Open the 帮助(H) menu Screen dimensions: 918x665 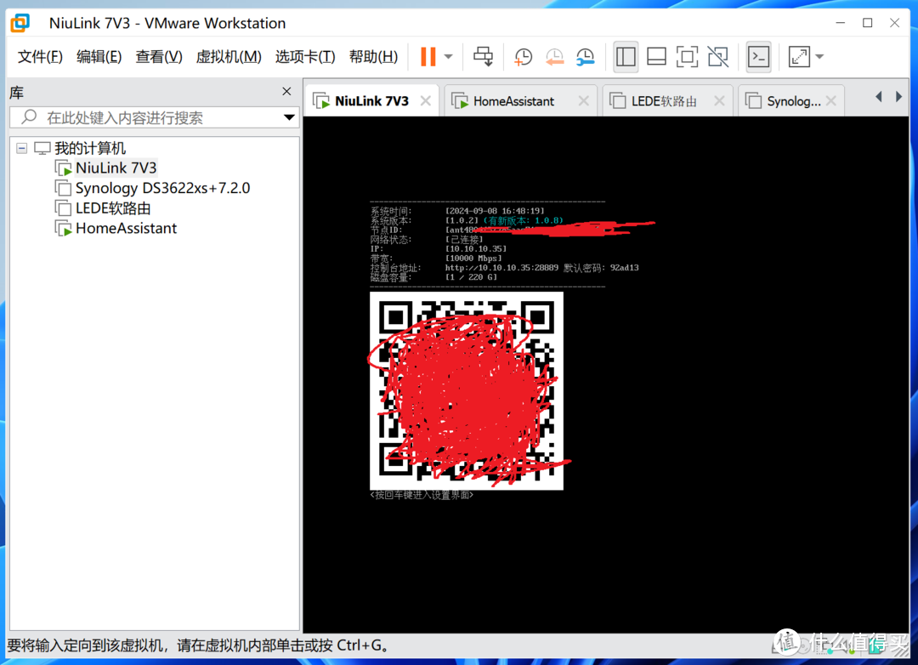(x=373, y=57)
